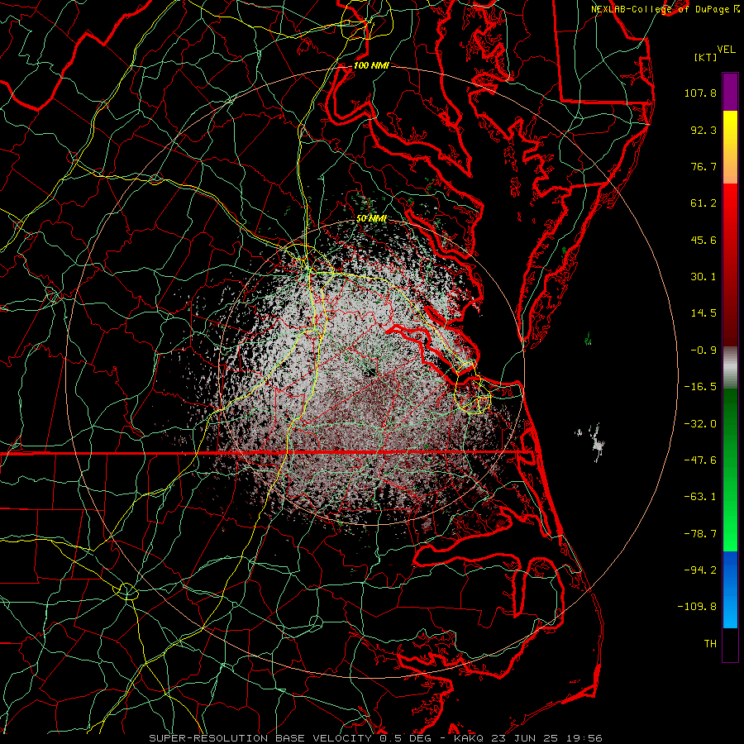Click the -0.9 legend value
The image size is (744, 744).
coord(703,351)
